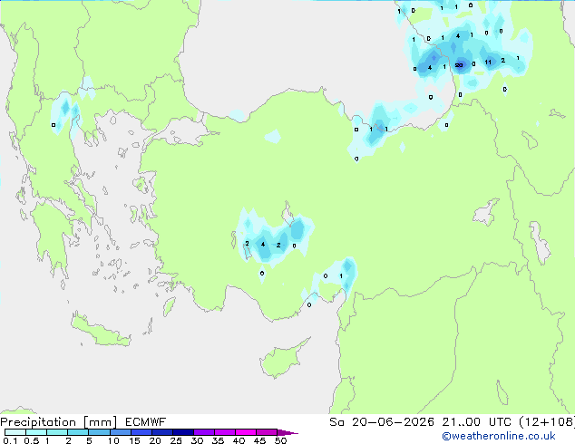Click the '(12+108)' forecast run label
The height and width of the screenshot is (444, 575).
coord(547,422)
